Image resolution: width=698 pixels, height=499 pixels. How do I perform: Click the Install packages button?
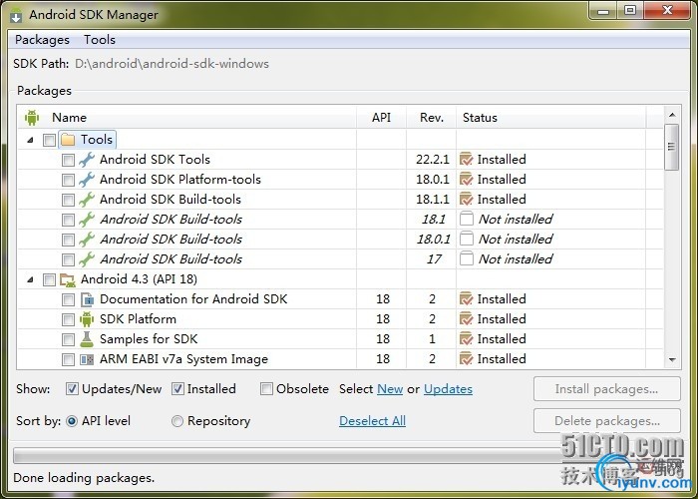click(606, 389)
